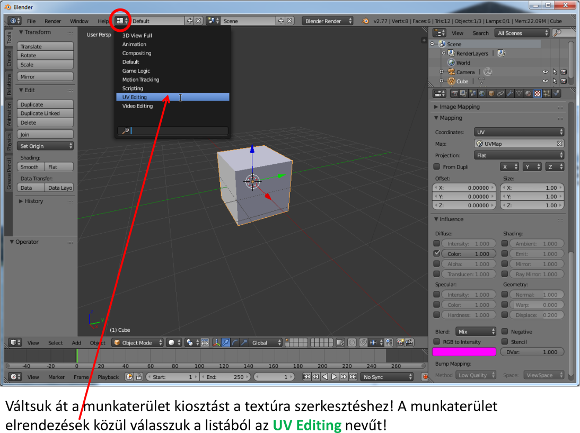Add a new screen layout with plus
The width and height of the screenshot is (580, 433).
pos(190,21)
